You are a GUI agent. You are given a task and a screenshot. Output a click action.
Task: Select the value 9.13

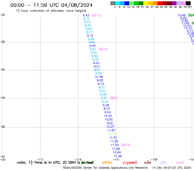point(101,84)
